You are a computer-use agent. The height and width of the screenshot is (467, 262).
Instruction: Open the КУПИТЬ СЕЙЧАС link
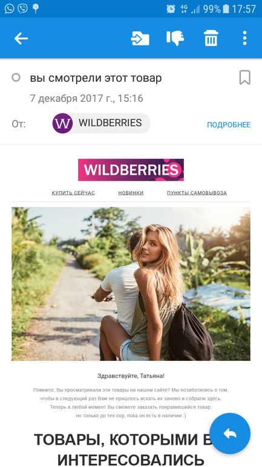(73, 193)
